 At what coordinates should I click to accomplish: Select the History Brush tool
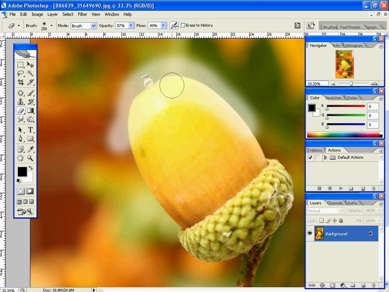(x=30, y=102)
